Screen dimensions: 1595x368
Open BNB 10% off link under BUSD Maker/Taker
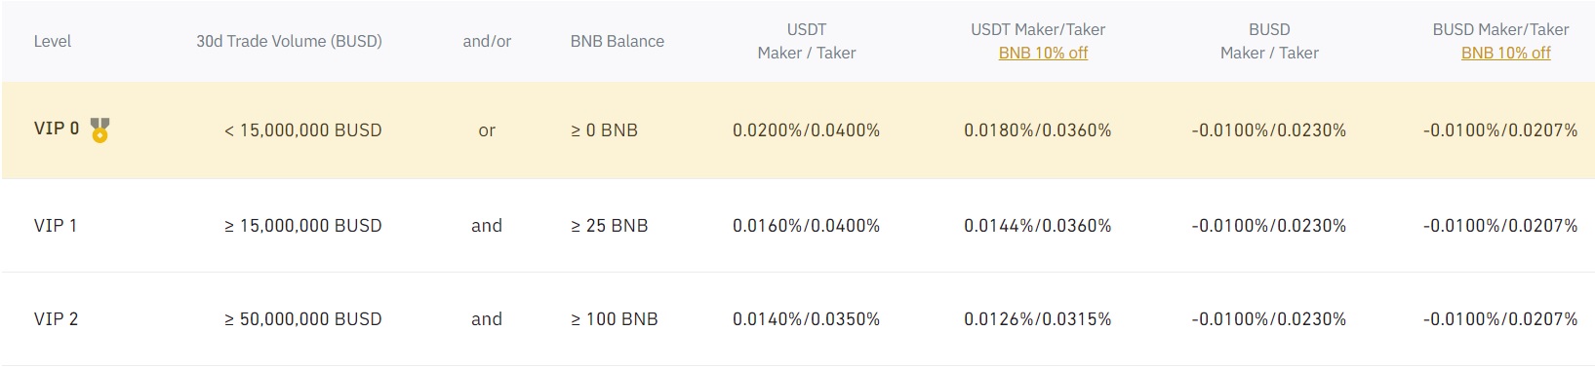pos(1505,53)
